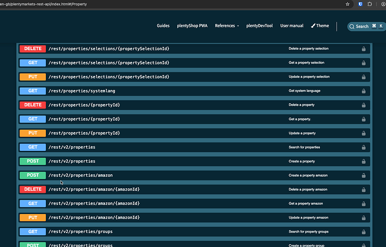The image size is (386, 247).
Task: Click the lock icon on Create a property amazon row
Action: pos(364,175)
